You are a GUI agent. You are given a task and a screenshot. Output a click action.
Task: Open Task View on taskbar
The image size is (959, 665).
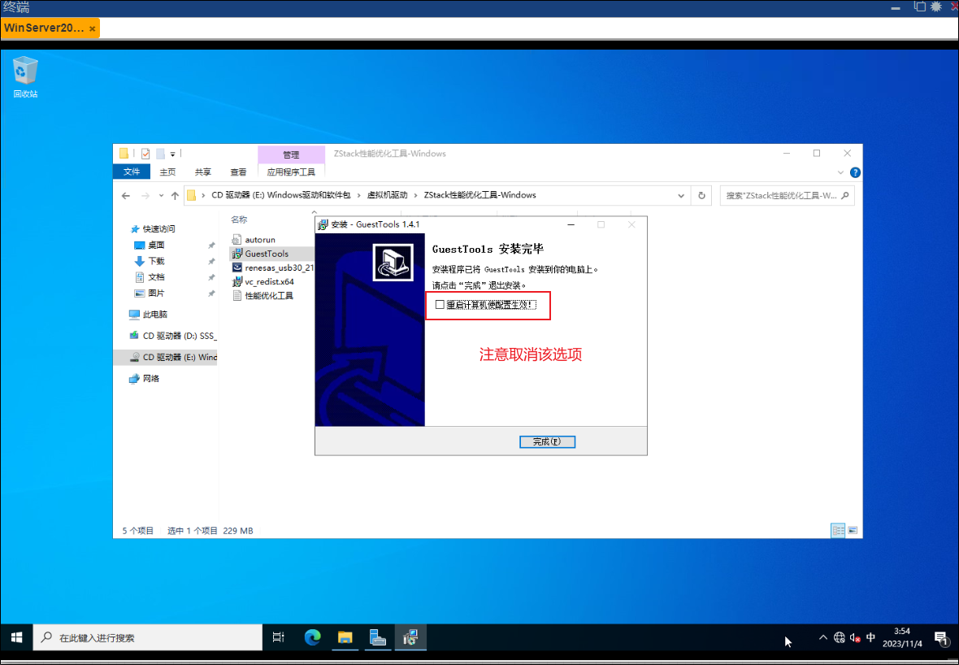point(278,637)
